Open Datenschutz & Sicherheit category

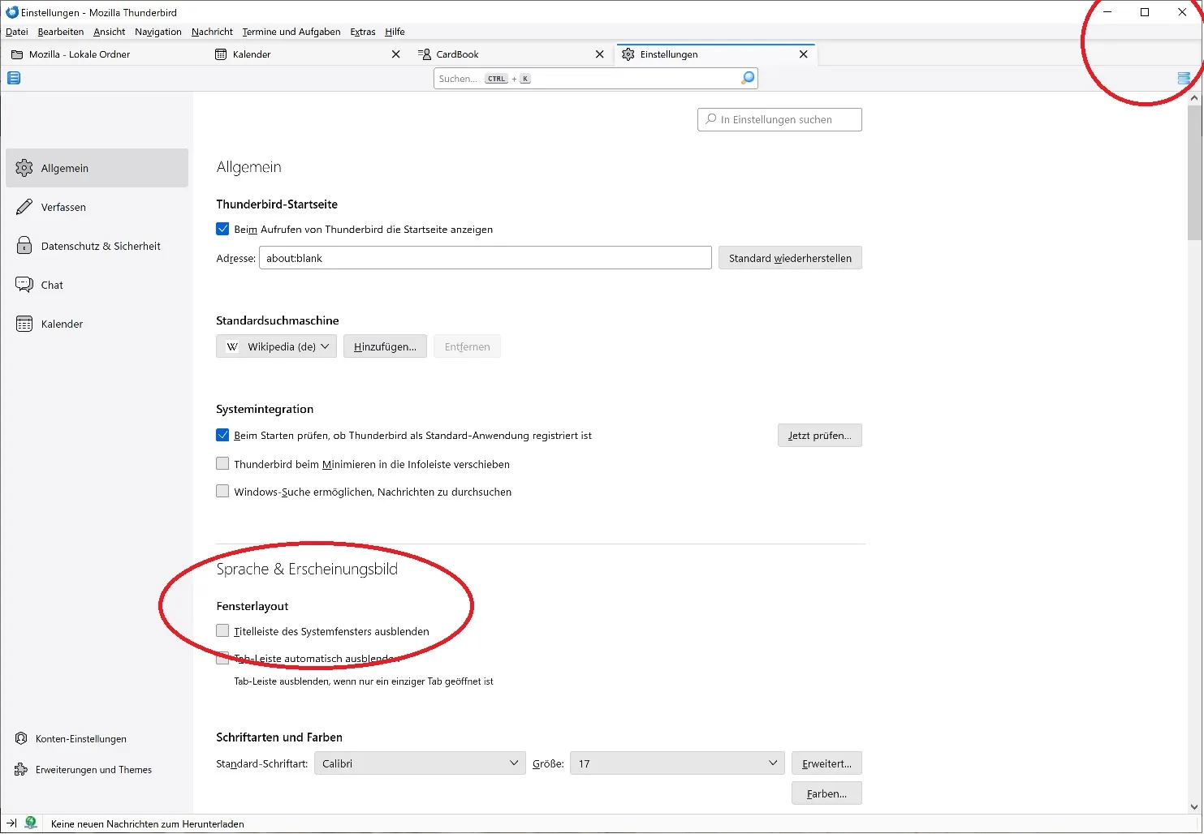(x=97, y=246)
